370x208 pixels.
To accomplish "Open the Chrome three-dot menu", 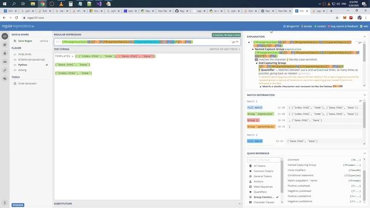I will (x=366, y=18).
